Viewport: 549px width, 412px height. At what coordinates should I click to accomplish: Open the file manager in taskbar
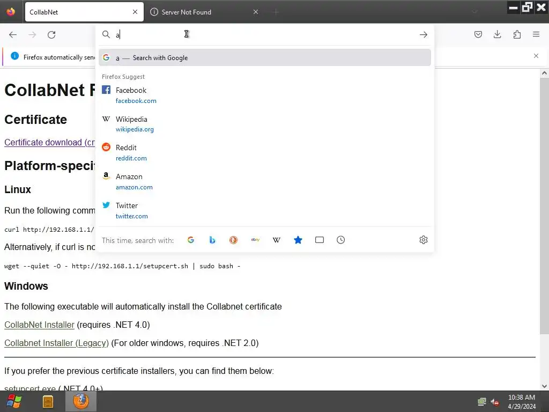pos(48,401)
